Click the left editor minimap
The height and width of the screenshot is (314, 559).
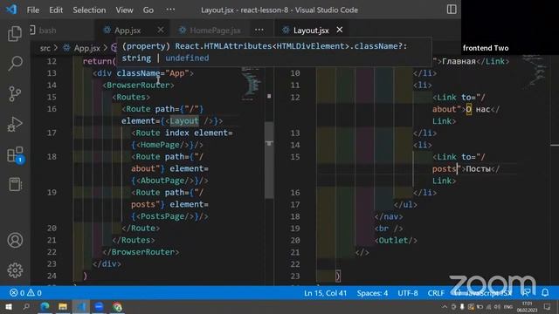pos(252,84)
